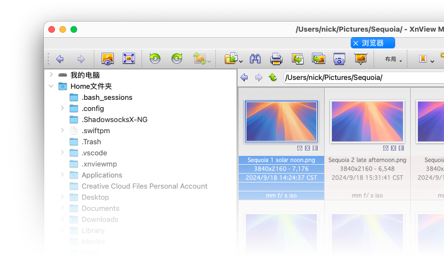
Task: Open the 布局 layout dropdown
Action: 393,59
